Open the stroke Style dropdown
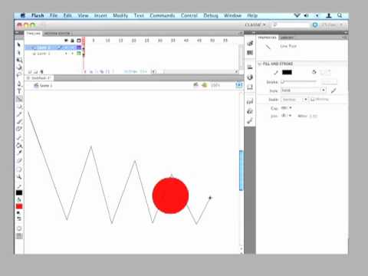Screen dimensions: 368x276 (x=304, y=90)
